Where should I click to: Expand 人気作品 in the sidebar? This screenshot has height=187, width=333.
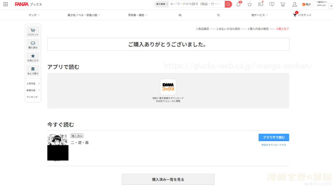33,83
